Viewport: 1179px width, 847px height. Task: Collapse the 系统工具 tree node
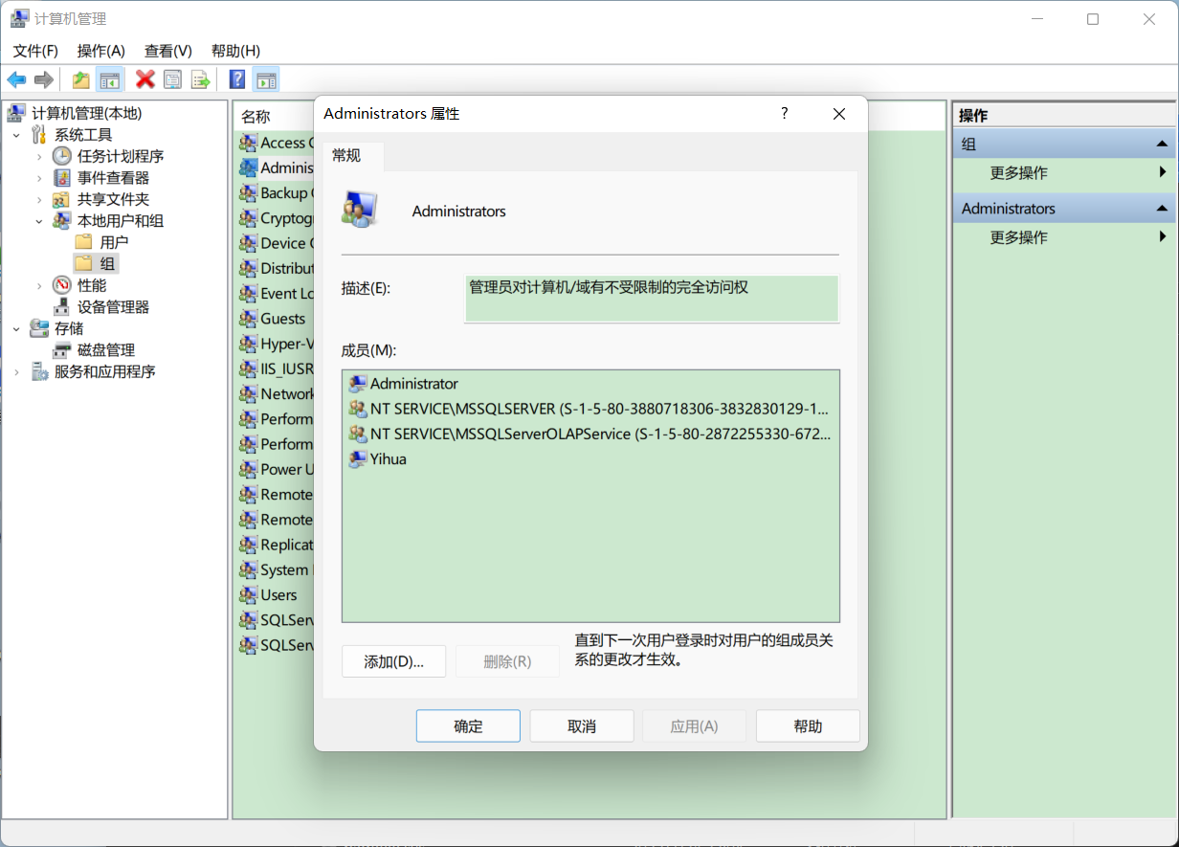pyautogui.click(x=16, y=135)
